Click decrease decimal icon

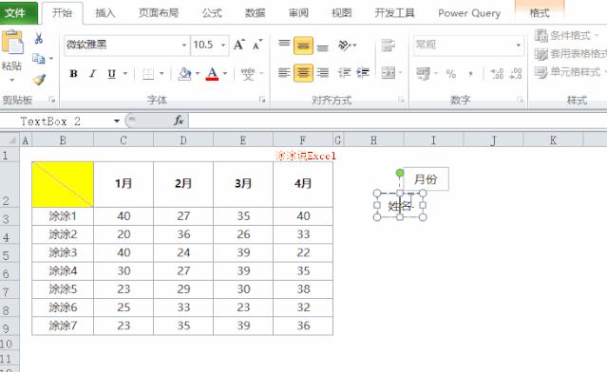[x=516, y=73]
